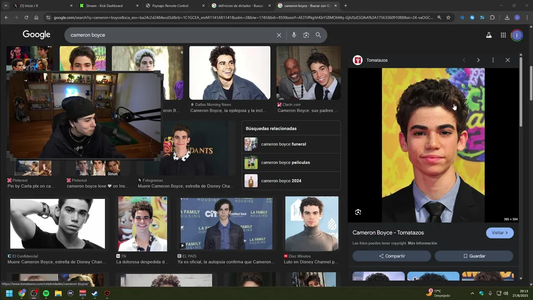Go to the browser home page

click(36, 17)
